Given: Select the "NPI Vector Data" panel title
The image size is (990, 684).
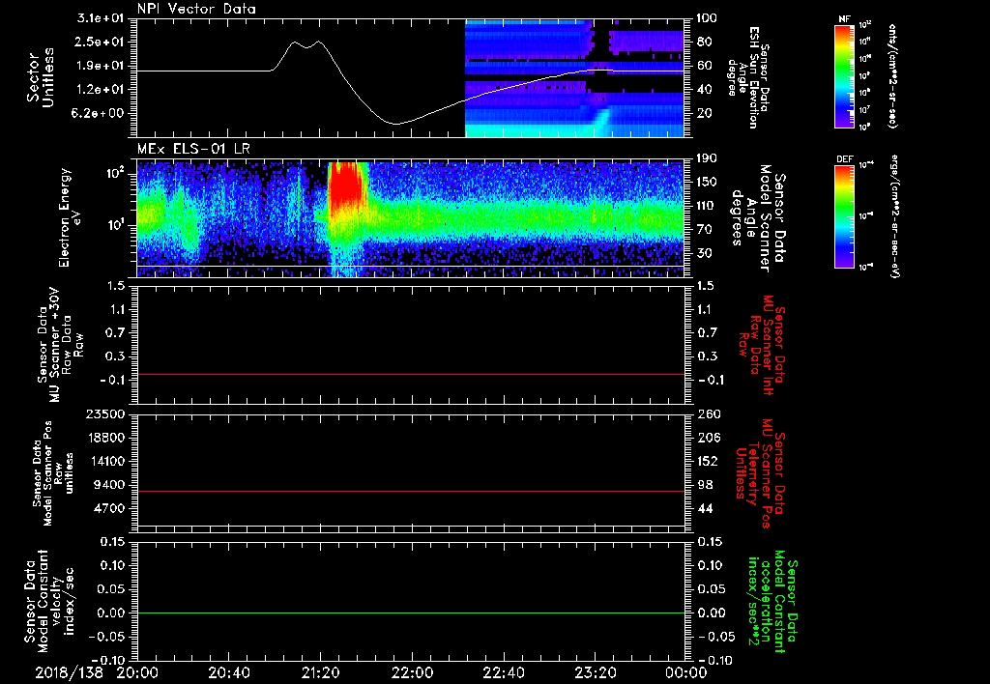Looking at the screenshot, I should pos(196,9).
